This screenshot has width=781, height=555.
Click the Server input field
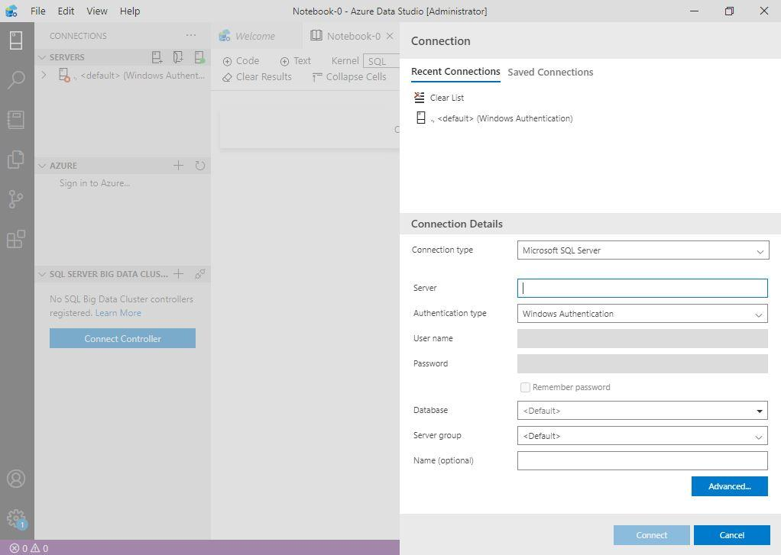coord(643,289)
